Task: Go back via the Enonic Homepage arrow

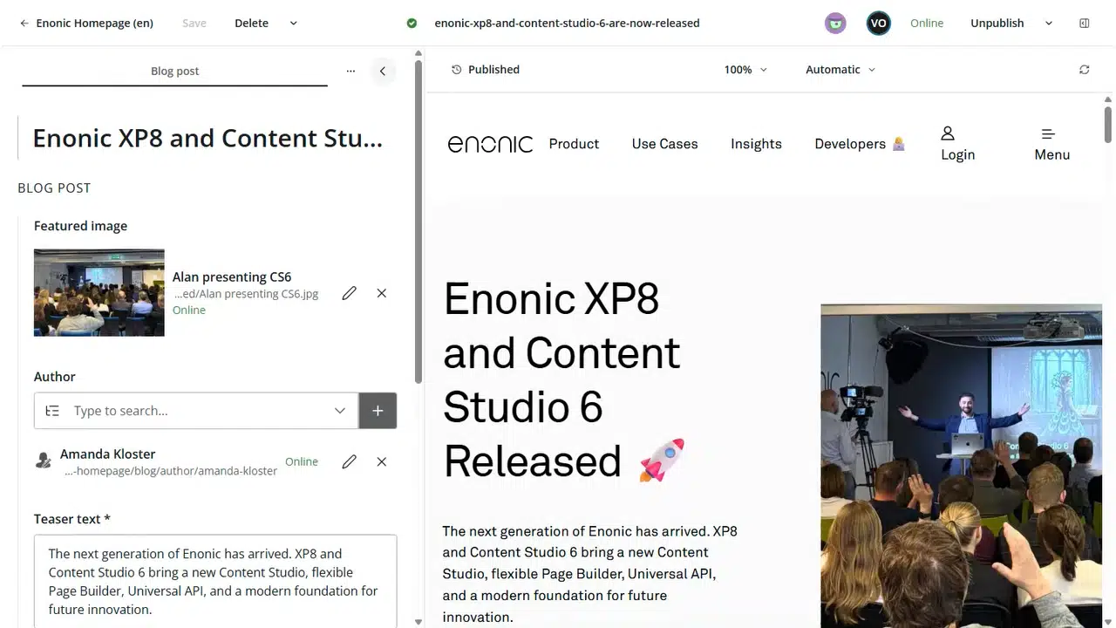Action: click(24, 24)
